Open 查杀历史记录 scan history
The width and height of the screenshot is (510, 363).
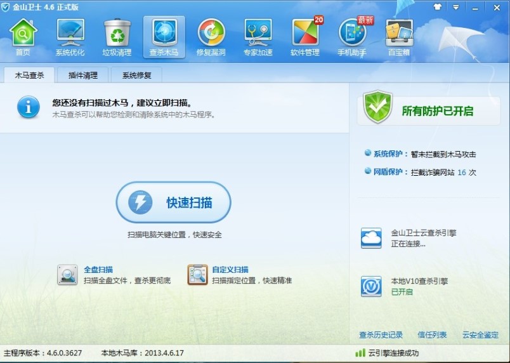click(381, 334)
